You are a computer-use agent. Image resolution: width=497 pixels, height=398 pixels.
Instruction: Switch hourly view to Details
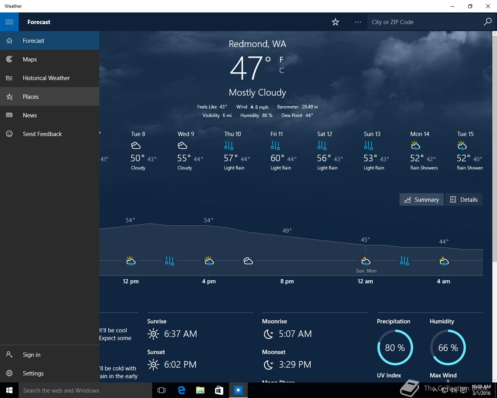click(x=464, y=199)
